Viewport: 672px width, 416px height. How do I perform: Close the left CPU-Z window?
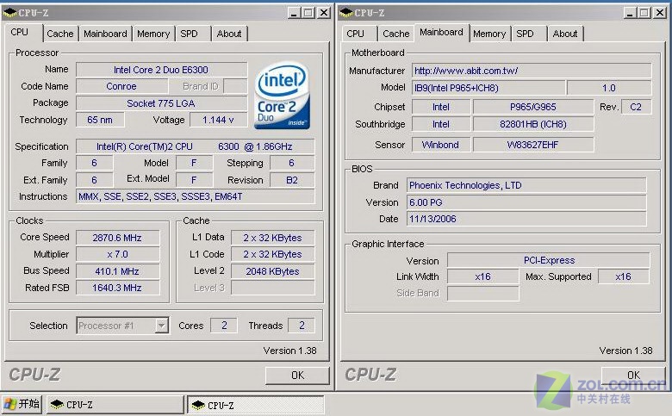[324, 13]
